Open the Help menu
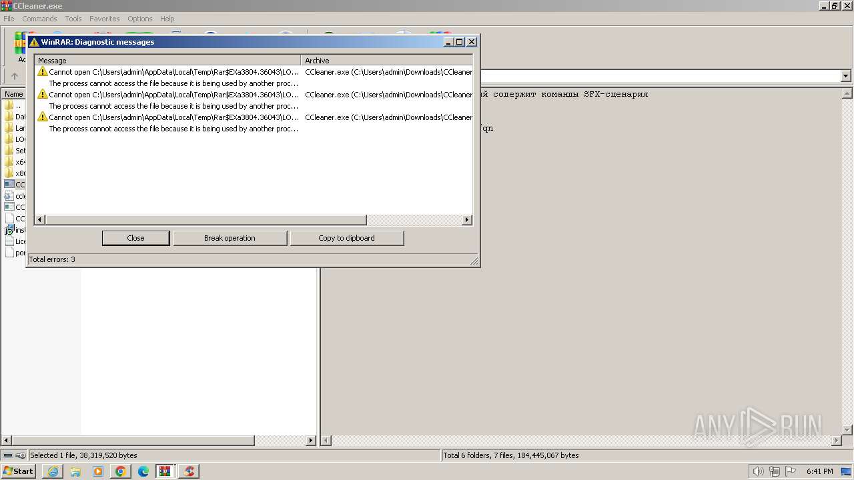854x480 pixels. [x=167, y=19]
